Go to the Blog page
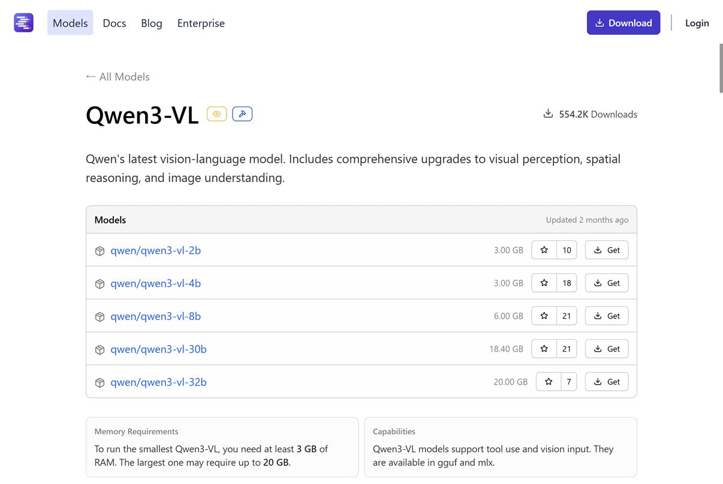 [152, 23]
